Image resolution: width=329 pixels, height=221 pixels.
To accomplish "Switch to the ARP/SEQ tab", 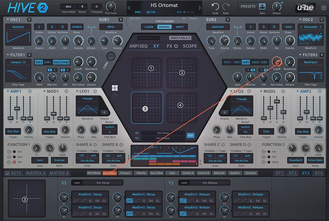I will 138,46.
